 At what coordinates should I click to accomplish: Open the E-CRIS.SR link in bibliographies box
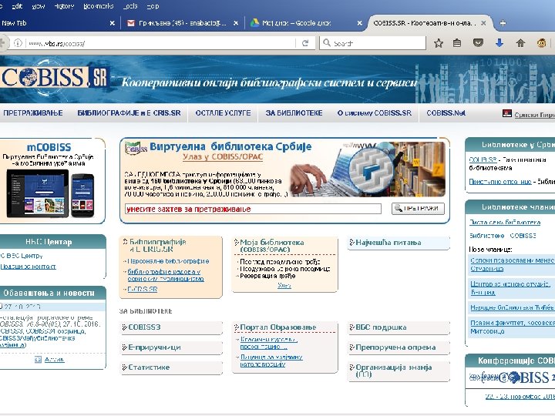[x=143, y=289]
